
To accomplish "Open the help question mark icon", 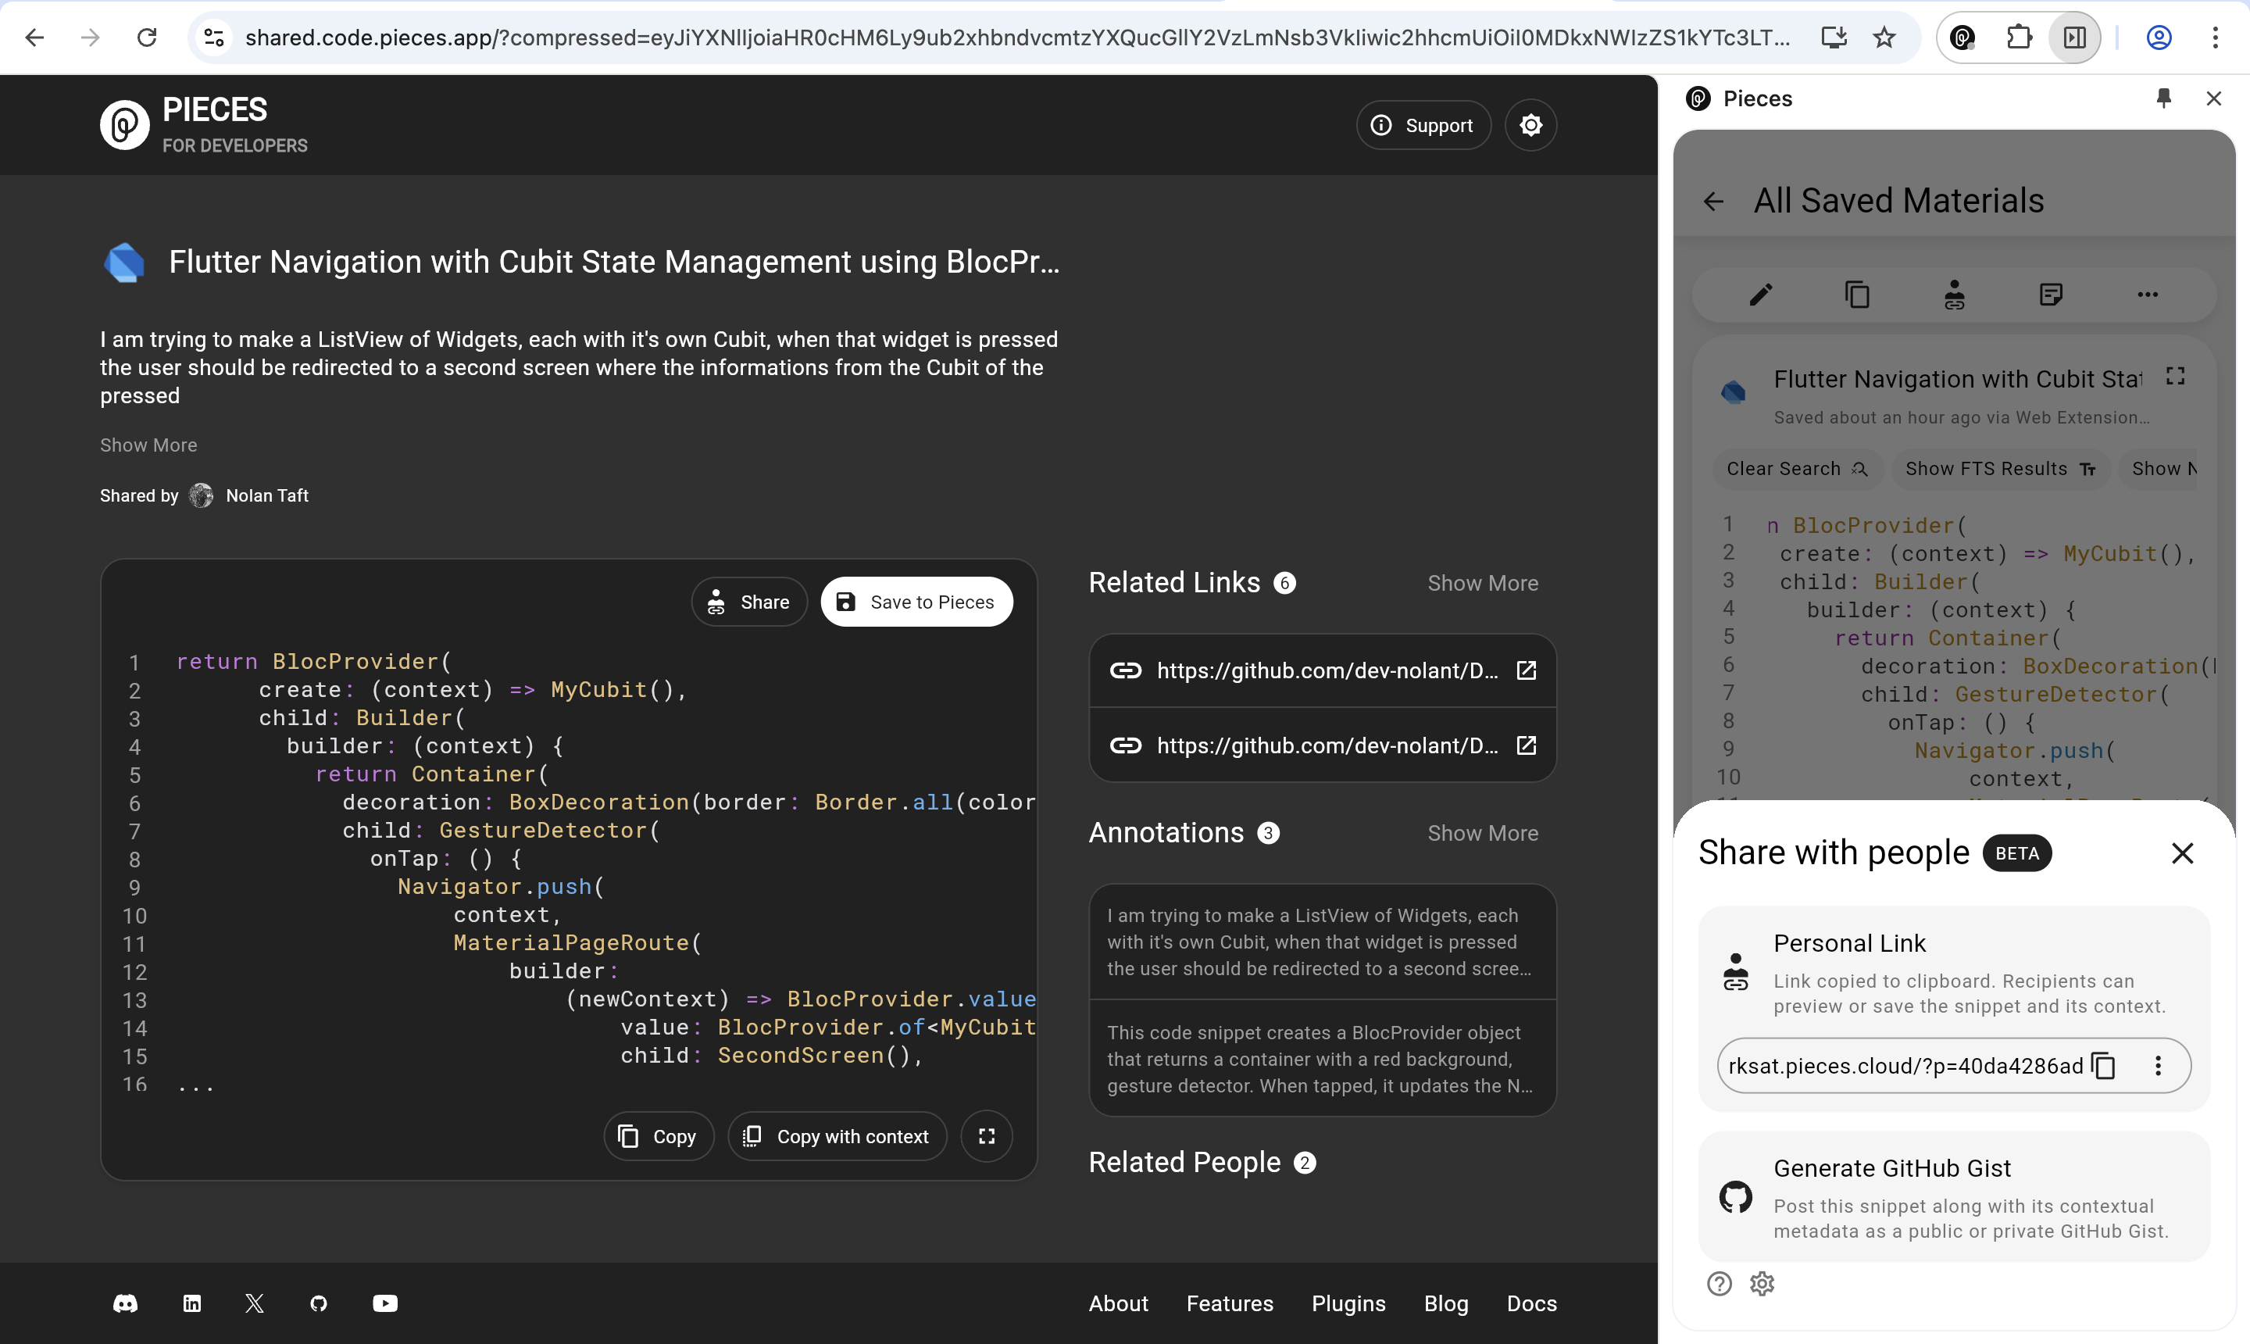I will tap(1719, 1283).
